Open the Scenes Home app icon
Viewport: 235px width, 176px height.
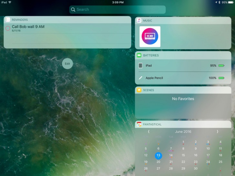[139, 90]
